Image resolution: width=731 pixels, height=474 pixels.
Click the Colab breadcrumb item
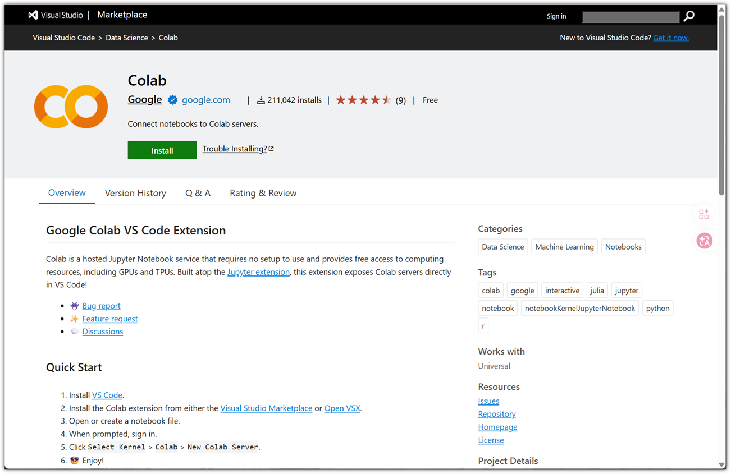pos(168,38)
